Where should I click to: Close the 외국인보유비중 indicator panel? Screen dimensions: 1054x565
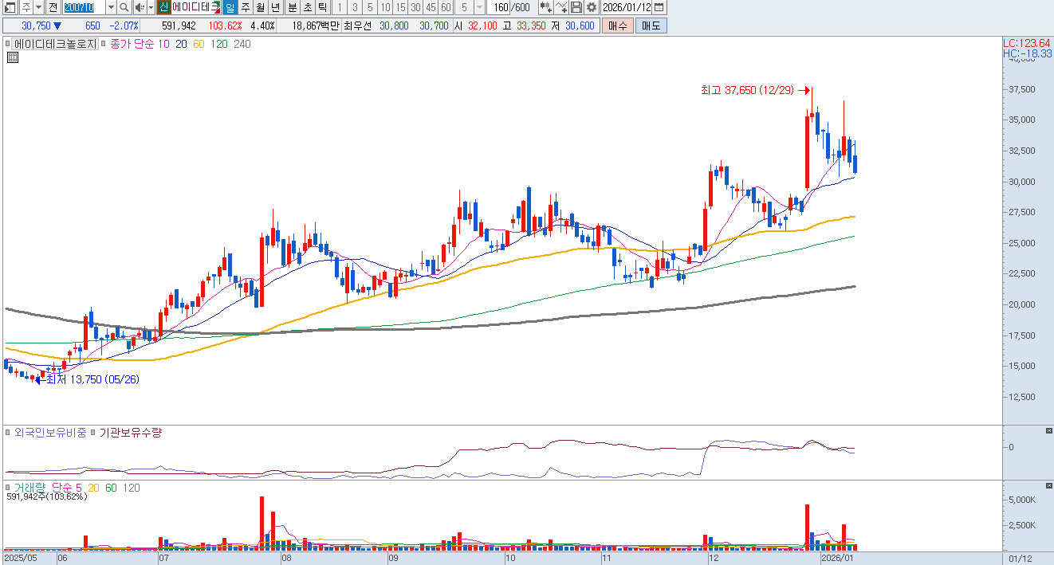coord(1048,431)
